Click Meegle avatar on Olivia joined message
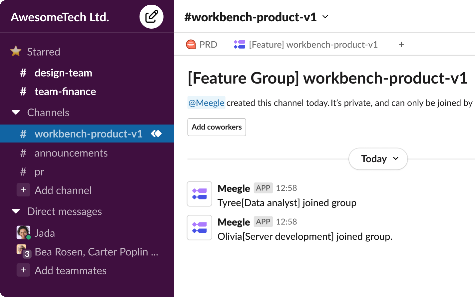This screenshot has width=475, height=297. tap(200, 227)
